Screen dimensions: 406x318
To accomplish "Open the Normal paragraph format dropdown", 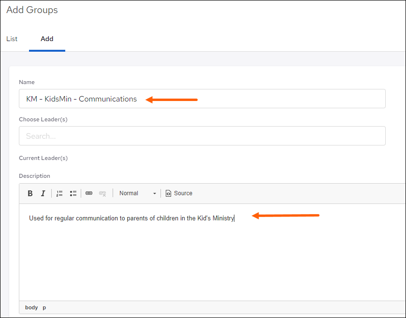I will pyautogui.click(x=138, y=193).
